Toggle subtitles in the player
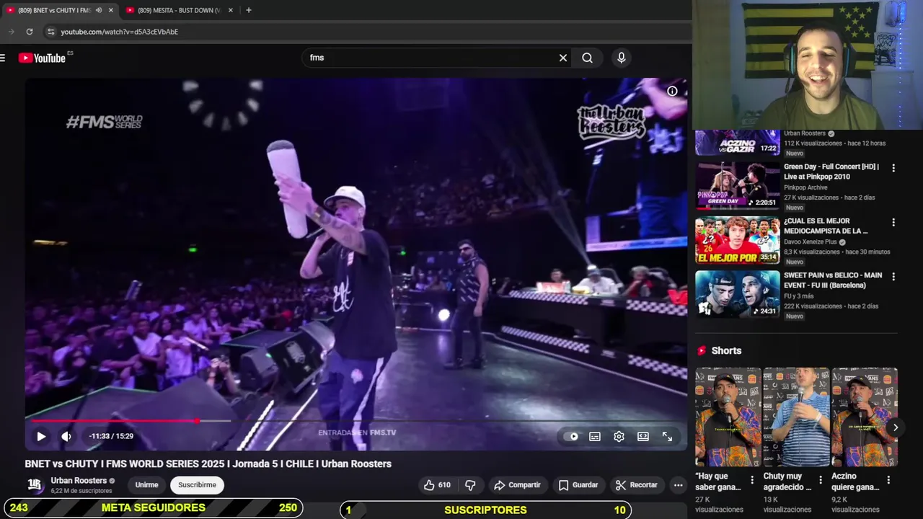The height and width of the screenshot is (519, 923). click(x=595, y=436)
